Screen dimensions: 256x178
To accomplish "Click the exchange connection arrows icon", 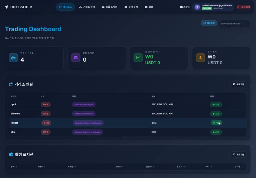I will pos(11,84).
